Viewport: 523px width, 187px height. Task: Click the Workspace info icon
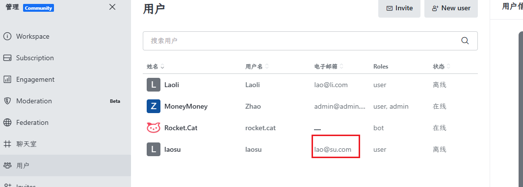(x=7, y=36)
